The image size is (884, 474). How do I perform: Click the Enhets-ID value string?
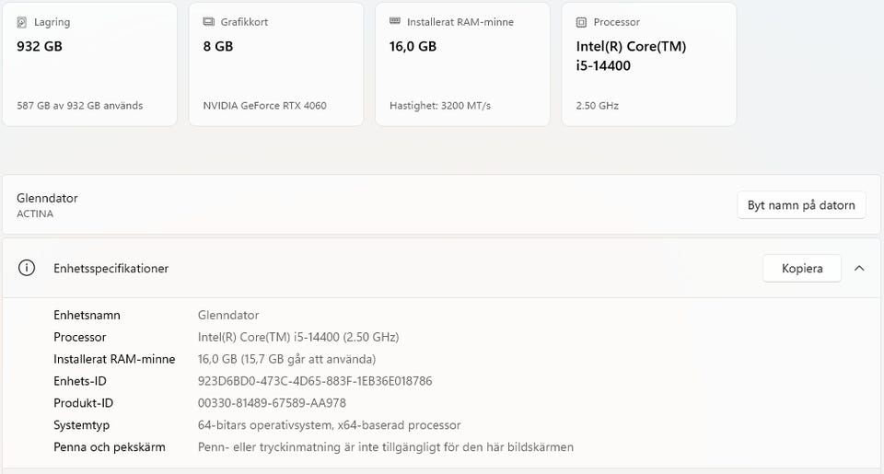[315, 381]
